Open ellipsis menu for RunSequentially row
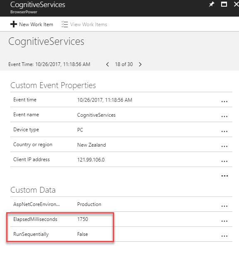The width and height of the screenshot is (239, 255). [x=224, y=236]
